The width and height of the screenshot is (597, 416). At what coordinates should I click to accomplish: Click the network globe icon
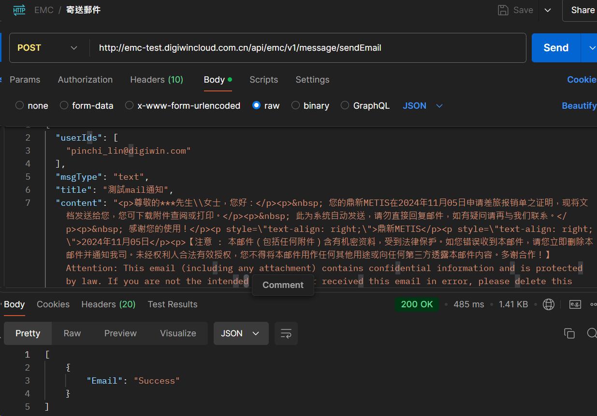coord(548,304)
